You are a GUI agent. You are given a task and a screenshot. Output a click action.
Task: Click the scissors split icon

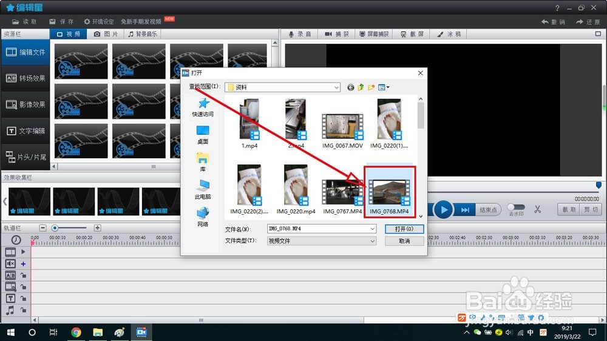538,209
